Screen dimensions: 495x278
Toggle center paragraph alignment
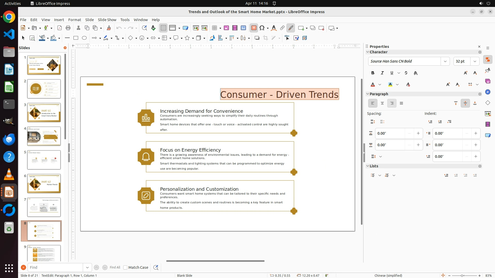382,103
